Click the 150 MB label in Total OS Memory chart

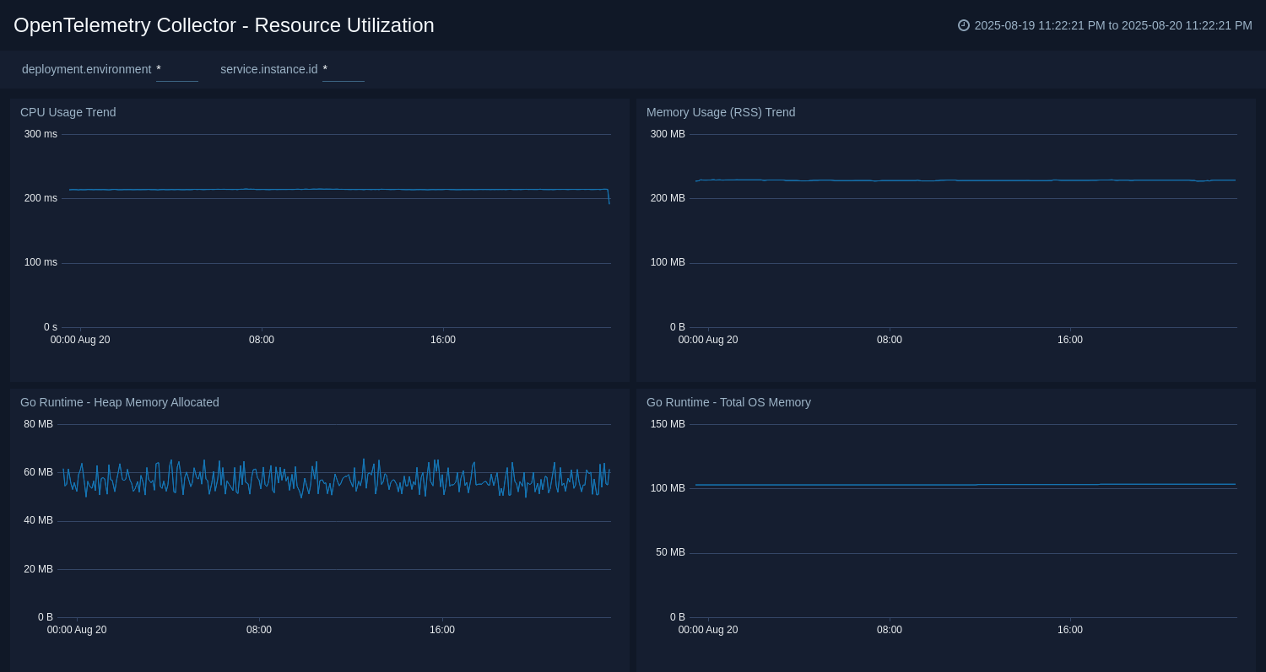668,424
